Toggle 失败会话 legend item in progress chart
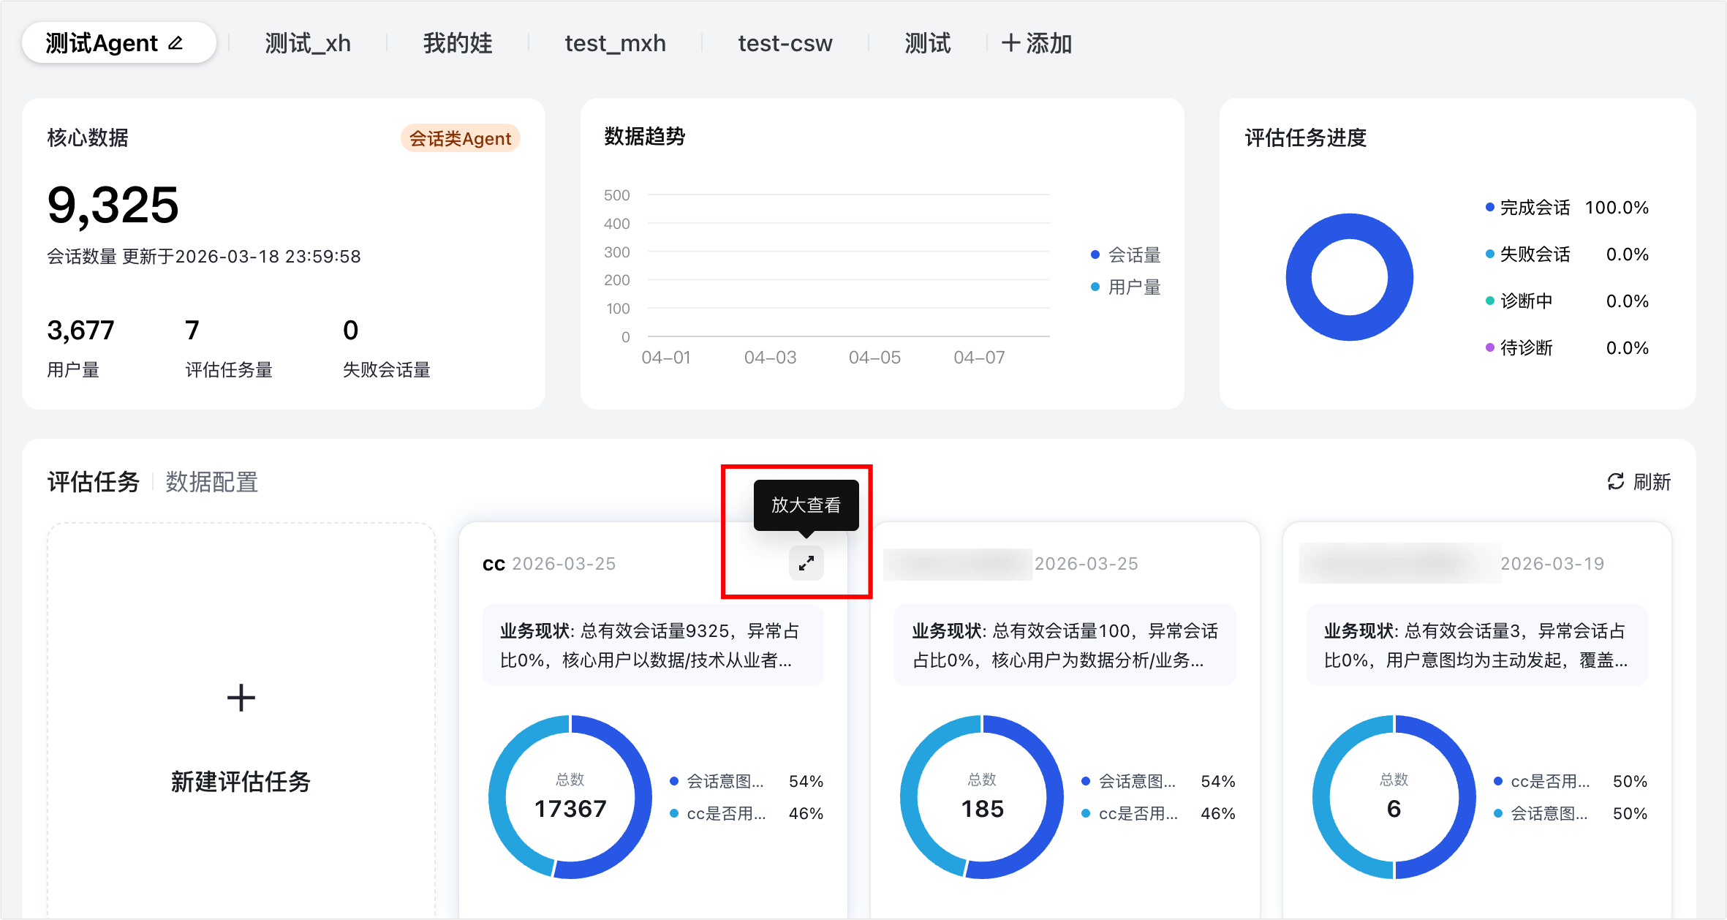The width and height of the screenshot is (1727, 920). coord(1534,254)
